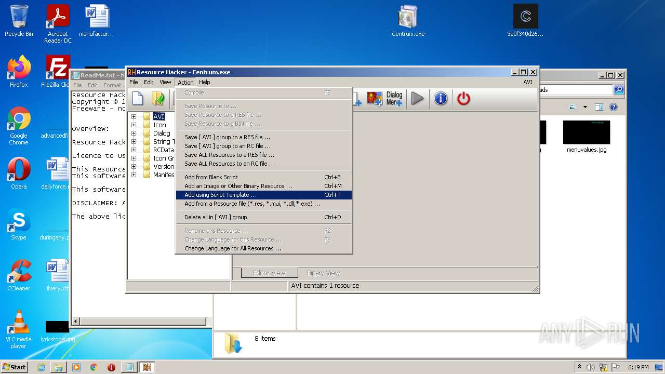This screenshot has width=665, height=374.
Task: Open the Help menu in Resource Hacker
Action: pos(205,82)
